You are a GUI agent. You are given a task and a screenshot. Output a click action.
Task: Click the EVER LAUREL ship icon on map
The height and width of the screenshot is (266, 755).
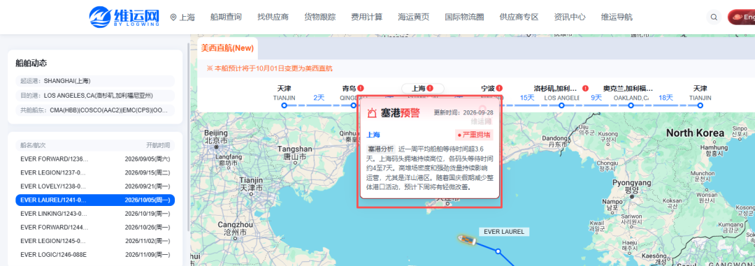click(466, 239)
